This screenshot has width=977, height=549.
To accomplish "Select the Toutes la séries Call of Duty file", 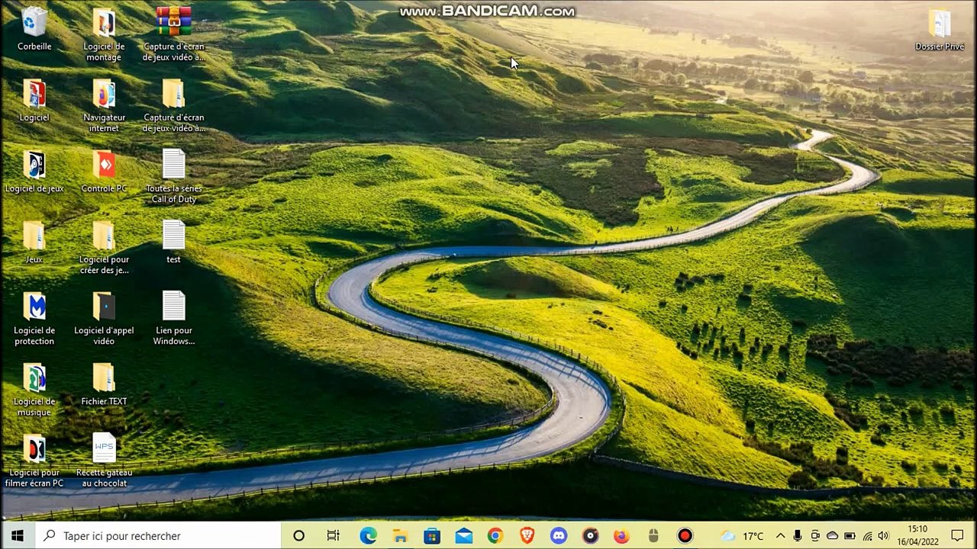I will (174, 176).
